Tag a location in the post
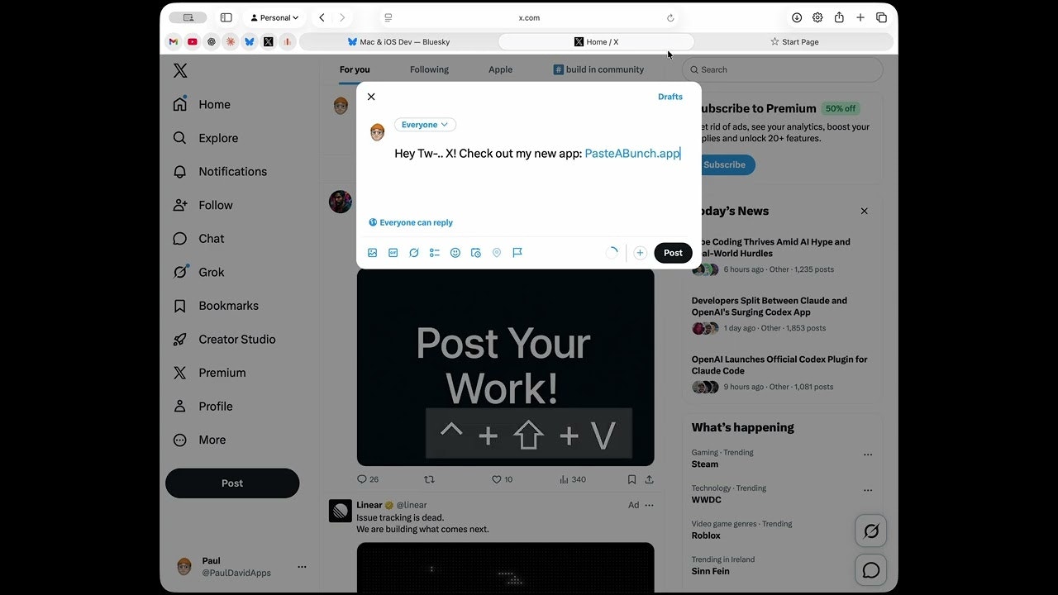The height and width of the screenshot is (595, 1058). tap(497, 253)
